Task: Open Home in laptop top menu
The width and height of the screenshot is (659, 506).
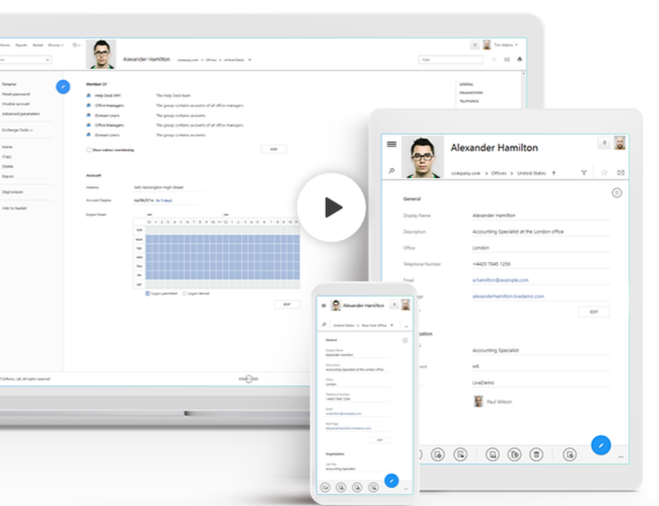Action: pyautogui.click(x=5, y=45)
